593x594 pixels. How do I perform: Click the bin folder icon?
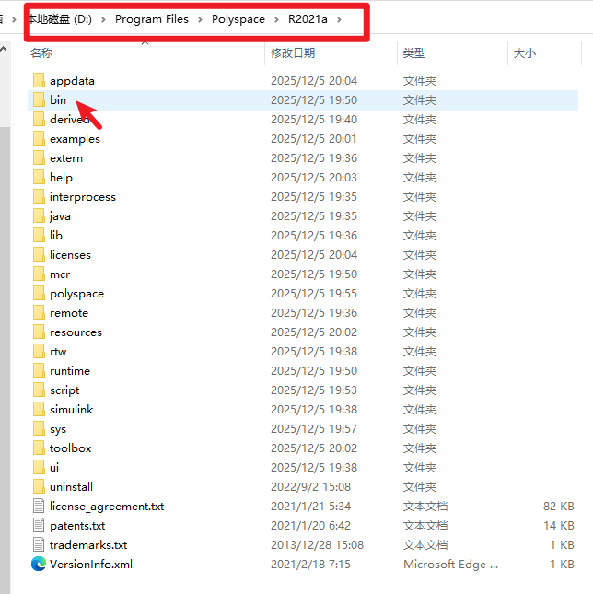[39, 100]
